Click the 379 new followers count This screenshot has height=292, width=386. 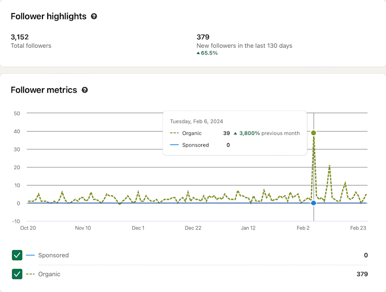coord(203,37)
